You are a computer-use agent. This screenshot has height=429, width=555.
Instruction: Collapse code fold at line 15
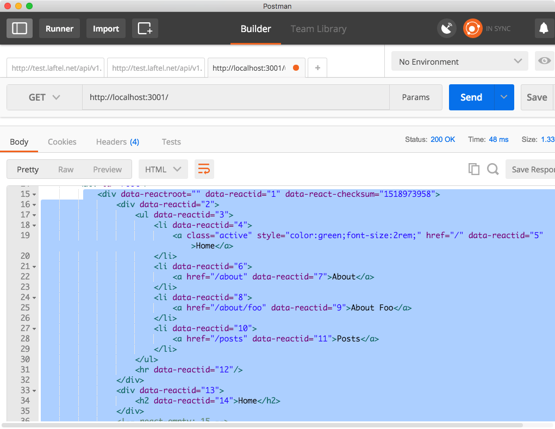tap(34, 194)
